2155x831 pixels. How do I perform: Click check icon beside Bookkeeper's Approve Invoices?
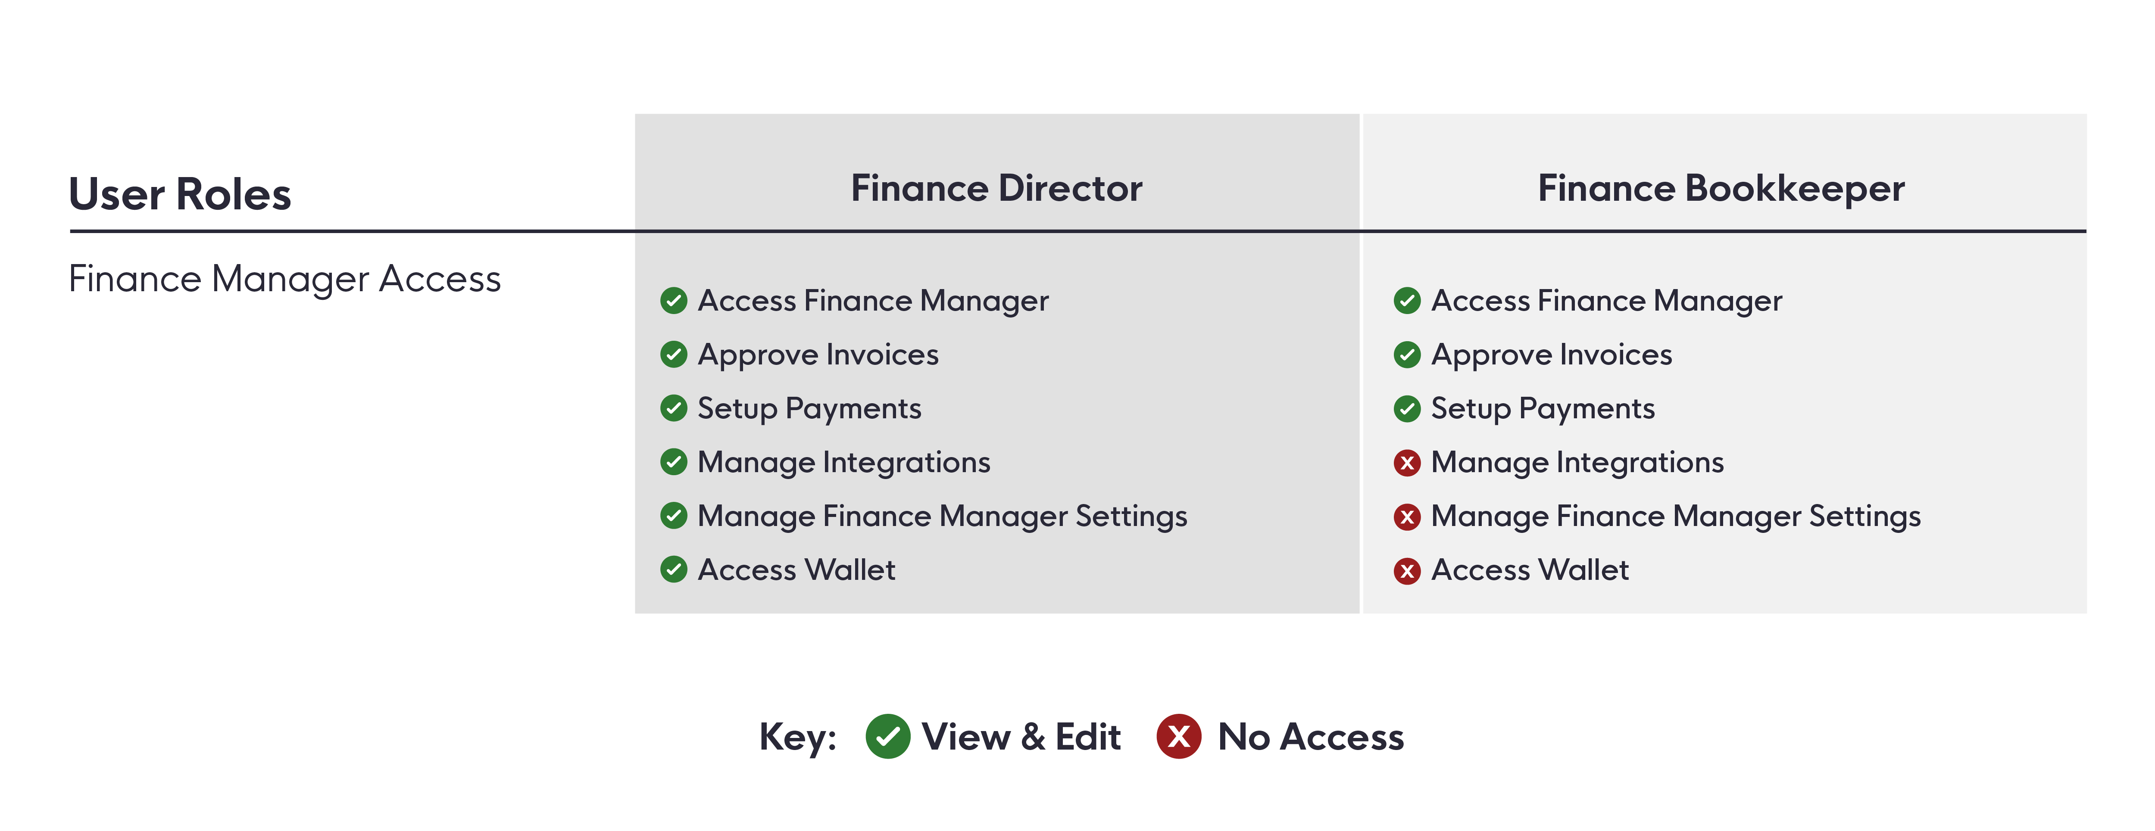coord(1407,355)
